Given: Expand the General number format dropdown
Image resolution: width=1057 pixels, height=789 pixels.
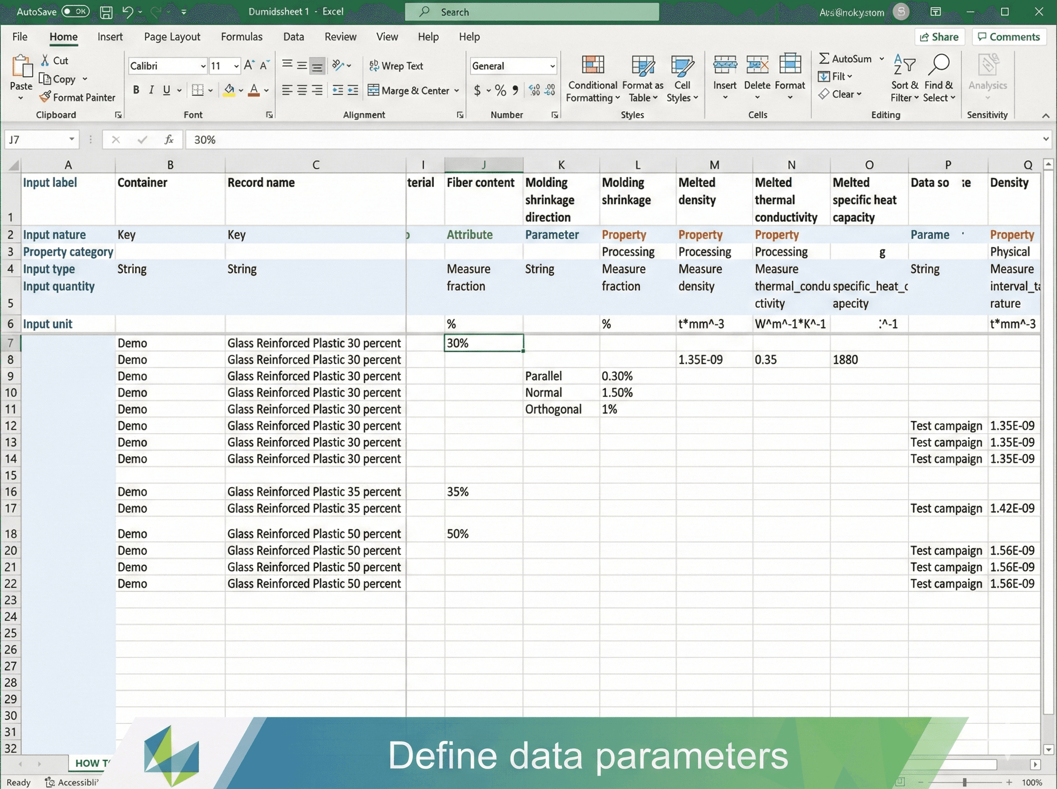Looking at the screenshot, I should [552, 66].
